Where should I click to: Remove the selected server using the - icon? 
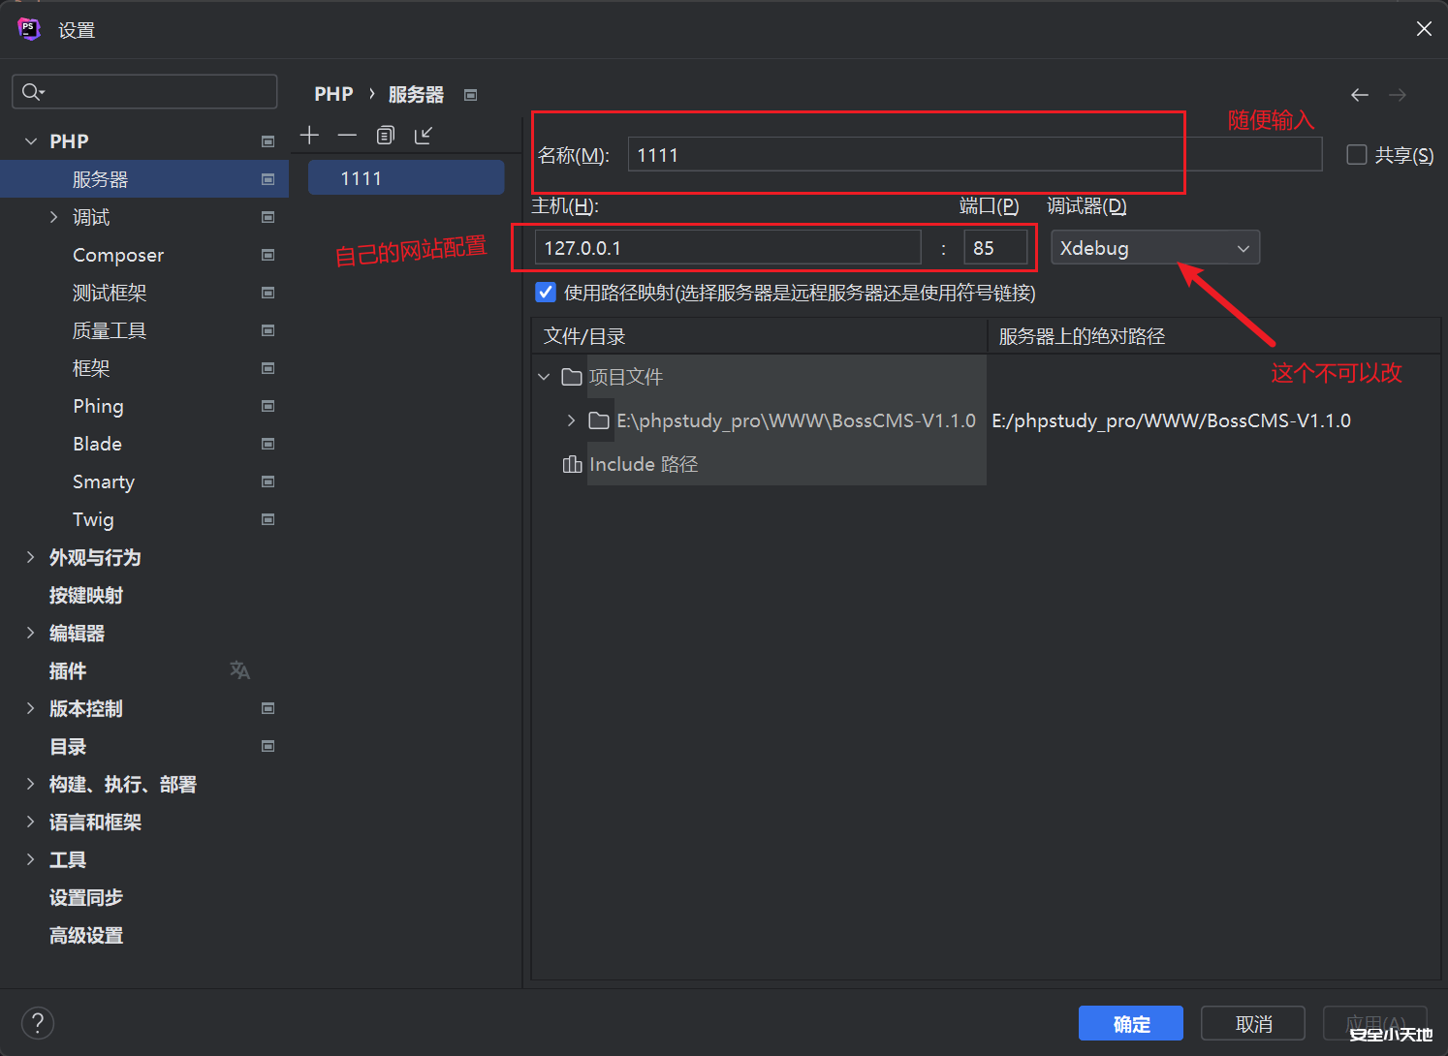(347, 135)
